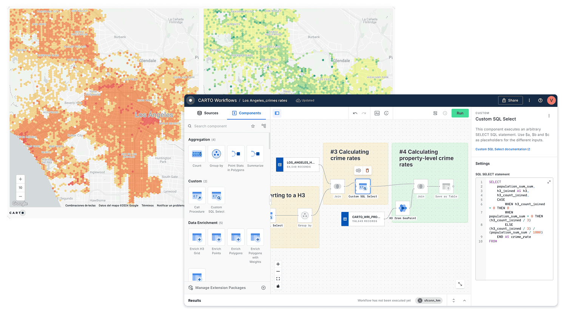This screenshot has height=318, width=571.
Task: Click the H3 from GeoPoint node
Action: click(x=403, y=208)
